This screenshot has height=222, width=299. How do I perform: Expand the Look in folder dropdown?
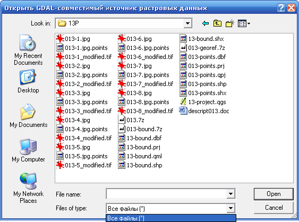pos(188,23)
